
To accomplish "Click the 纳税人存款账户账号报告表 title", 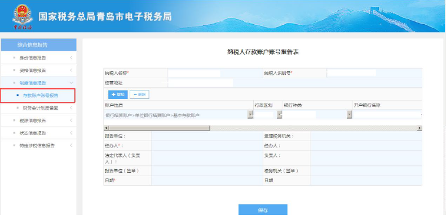I will tap(263, 52).
